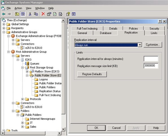Expand the Mailbox Store (E2K3) node
Screen dimensions: 168x136
(x=27, y=71)
